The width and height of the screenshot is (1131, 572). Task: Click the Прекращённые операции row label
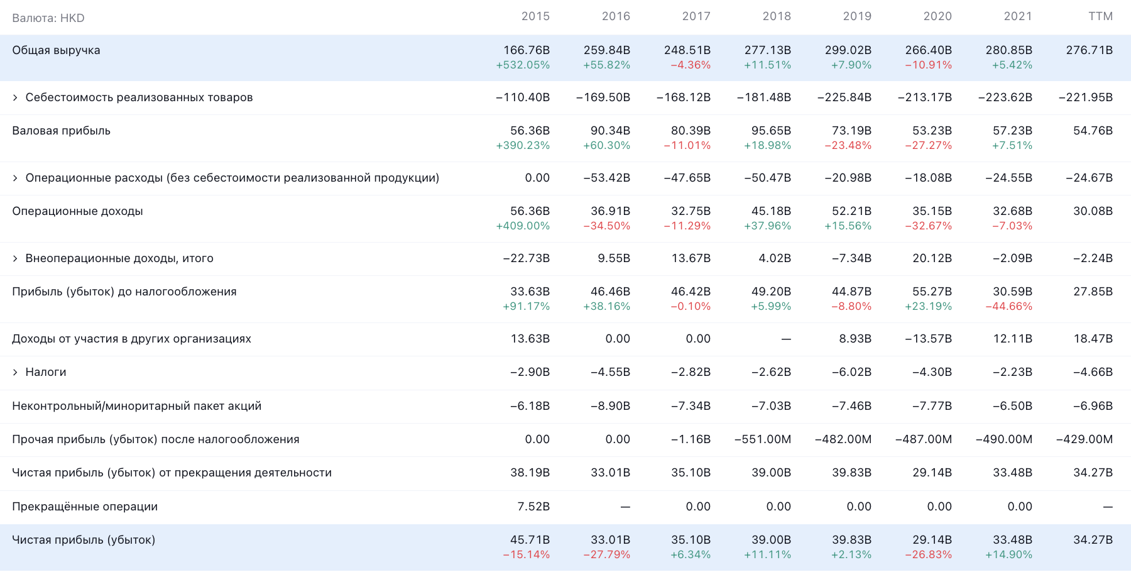(85, 507)
